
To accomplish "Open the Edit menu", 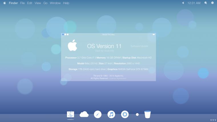I will 30,3.
